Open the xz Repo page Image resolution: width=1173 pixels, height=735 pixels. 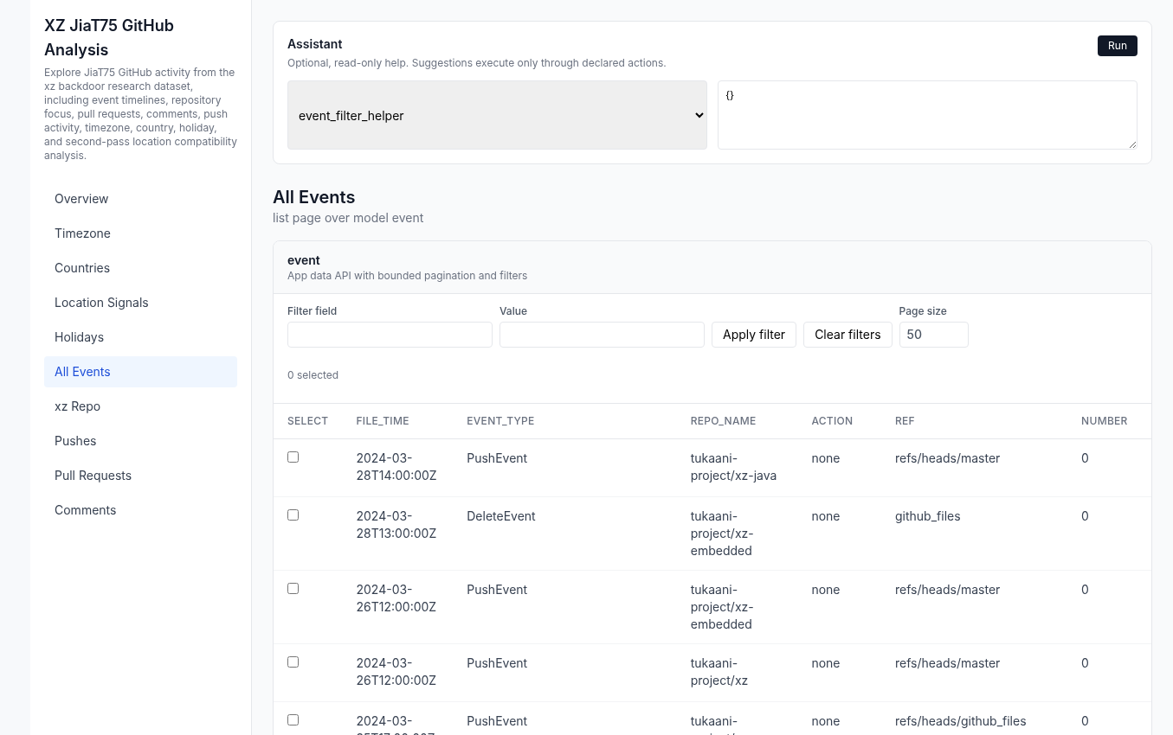tap(140, 406)
